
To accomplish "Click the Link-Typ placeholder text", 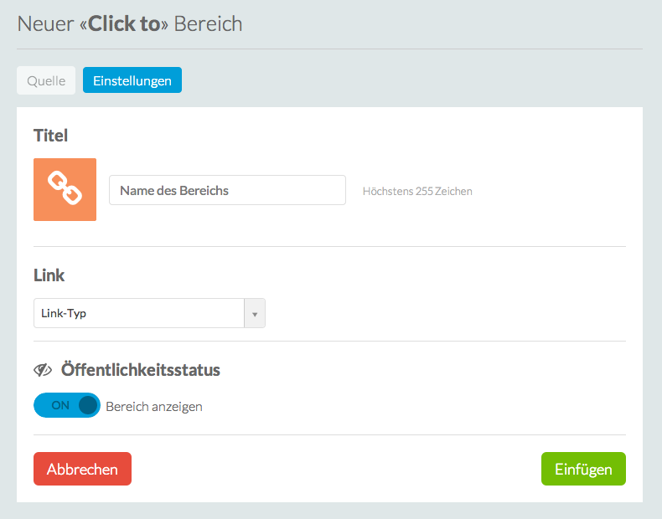I will (64, 314).
